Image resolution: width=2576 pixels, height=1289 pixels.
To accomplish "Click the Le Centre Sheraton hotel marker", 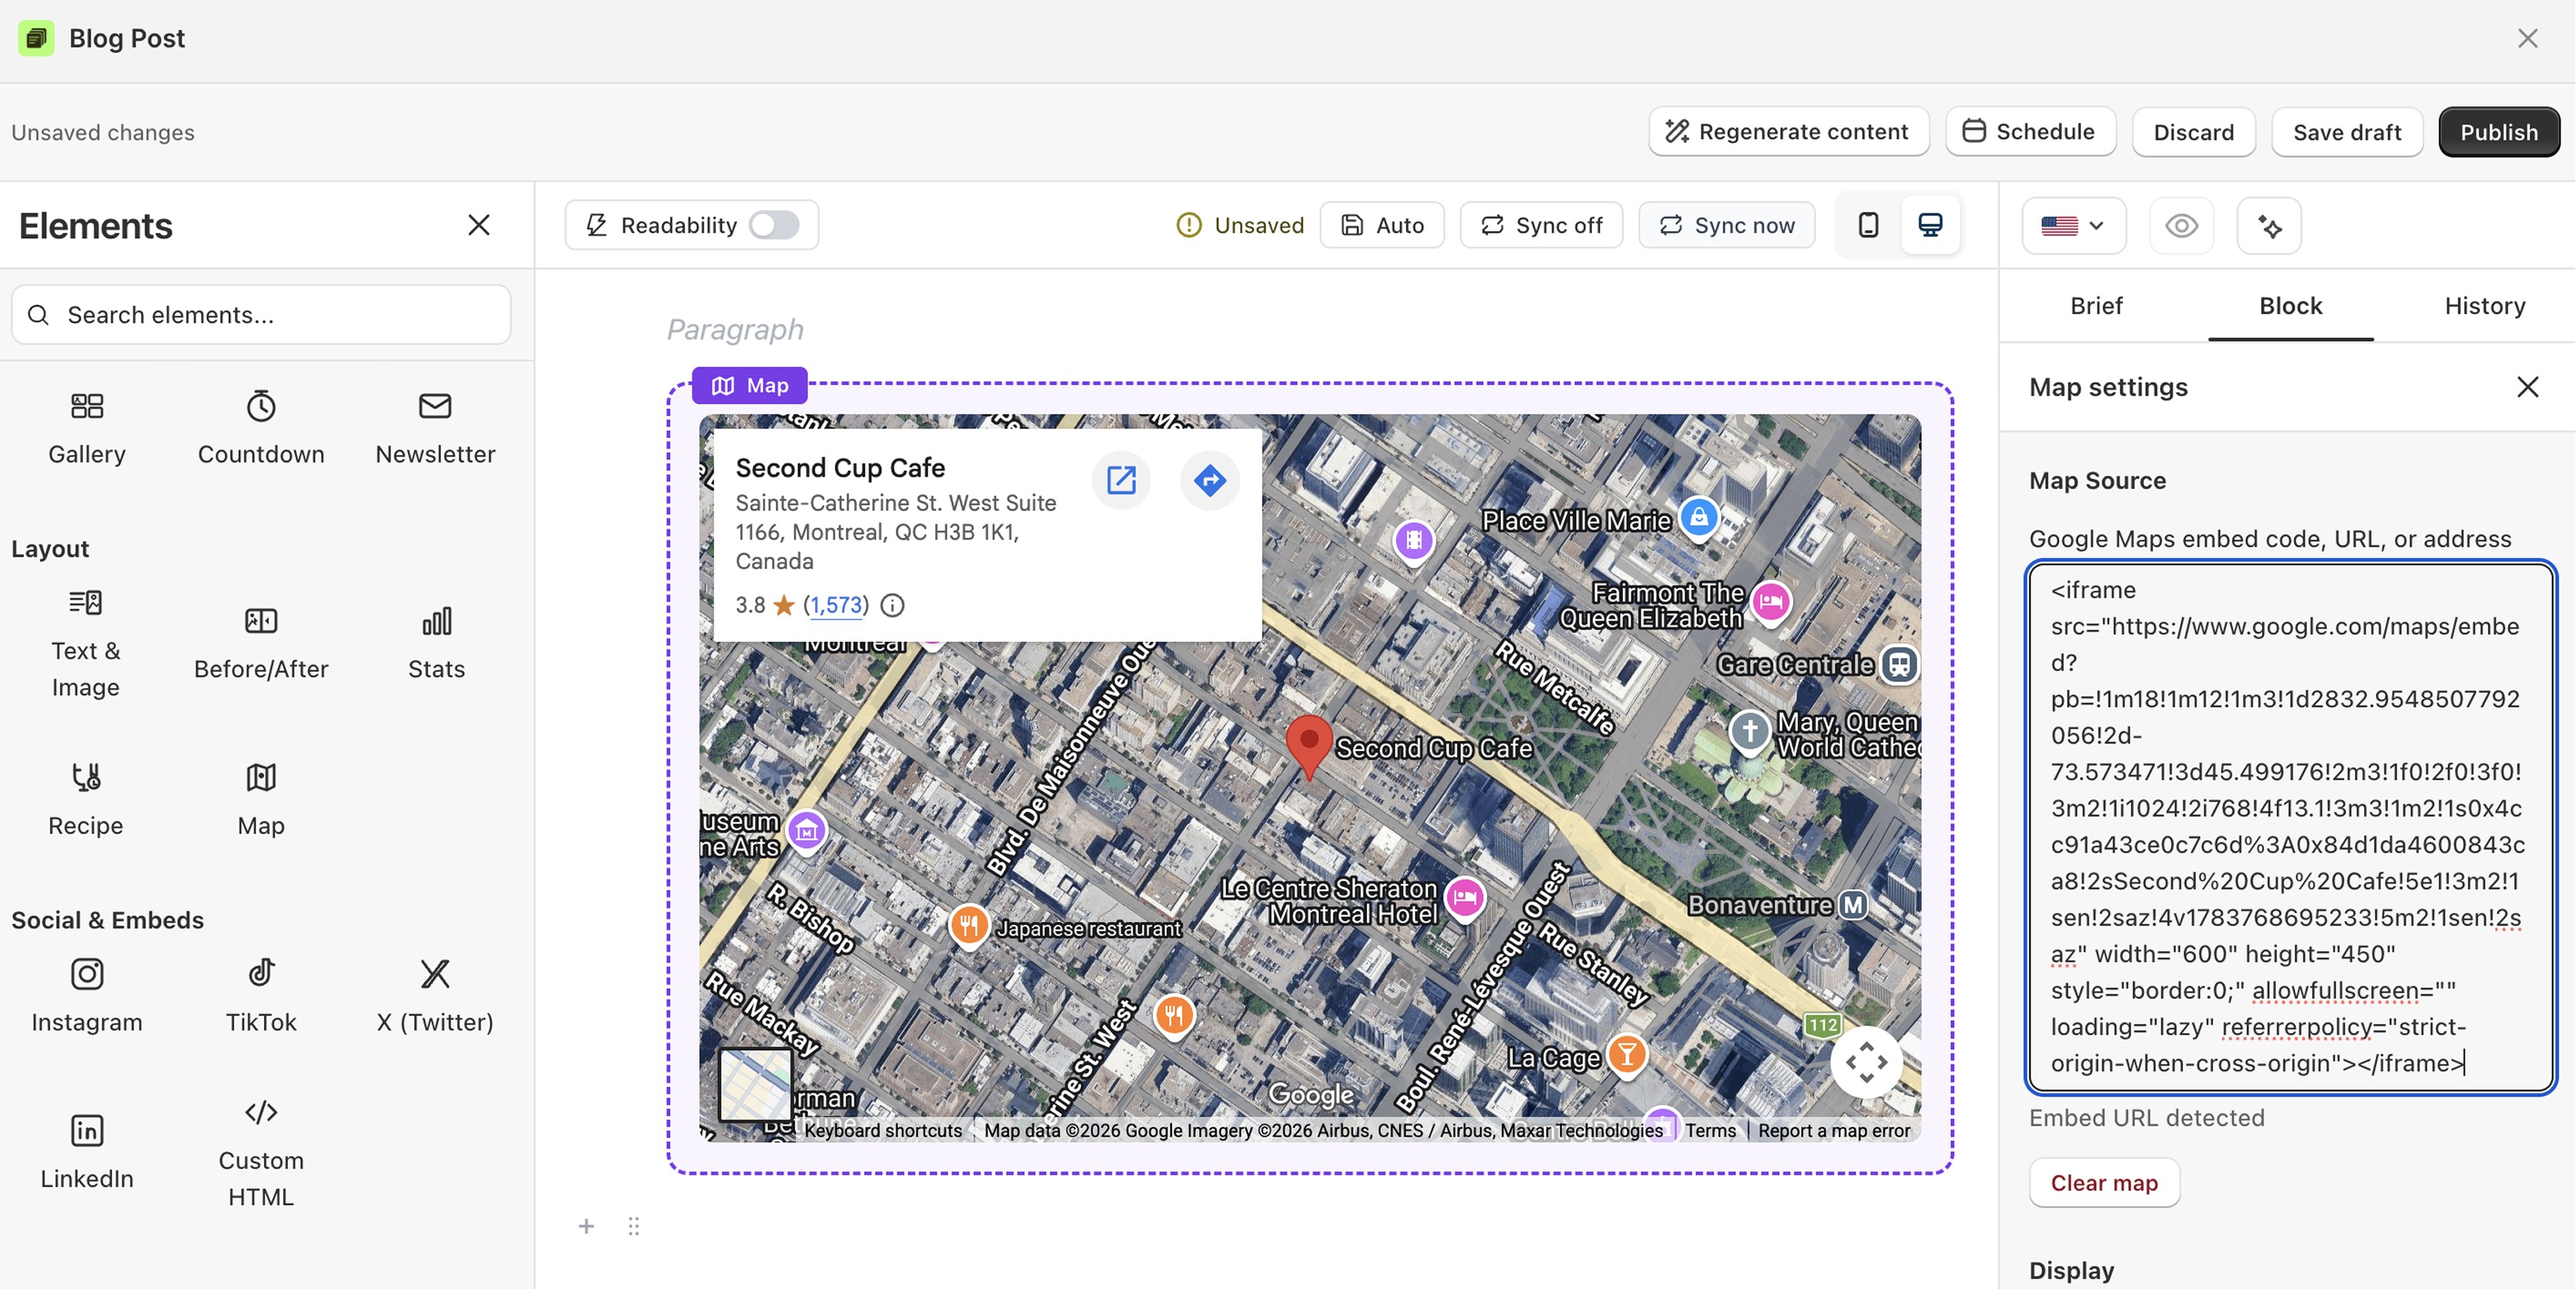I will [x=1465, y=899].
